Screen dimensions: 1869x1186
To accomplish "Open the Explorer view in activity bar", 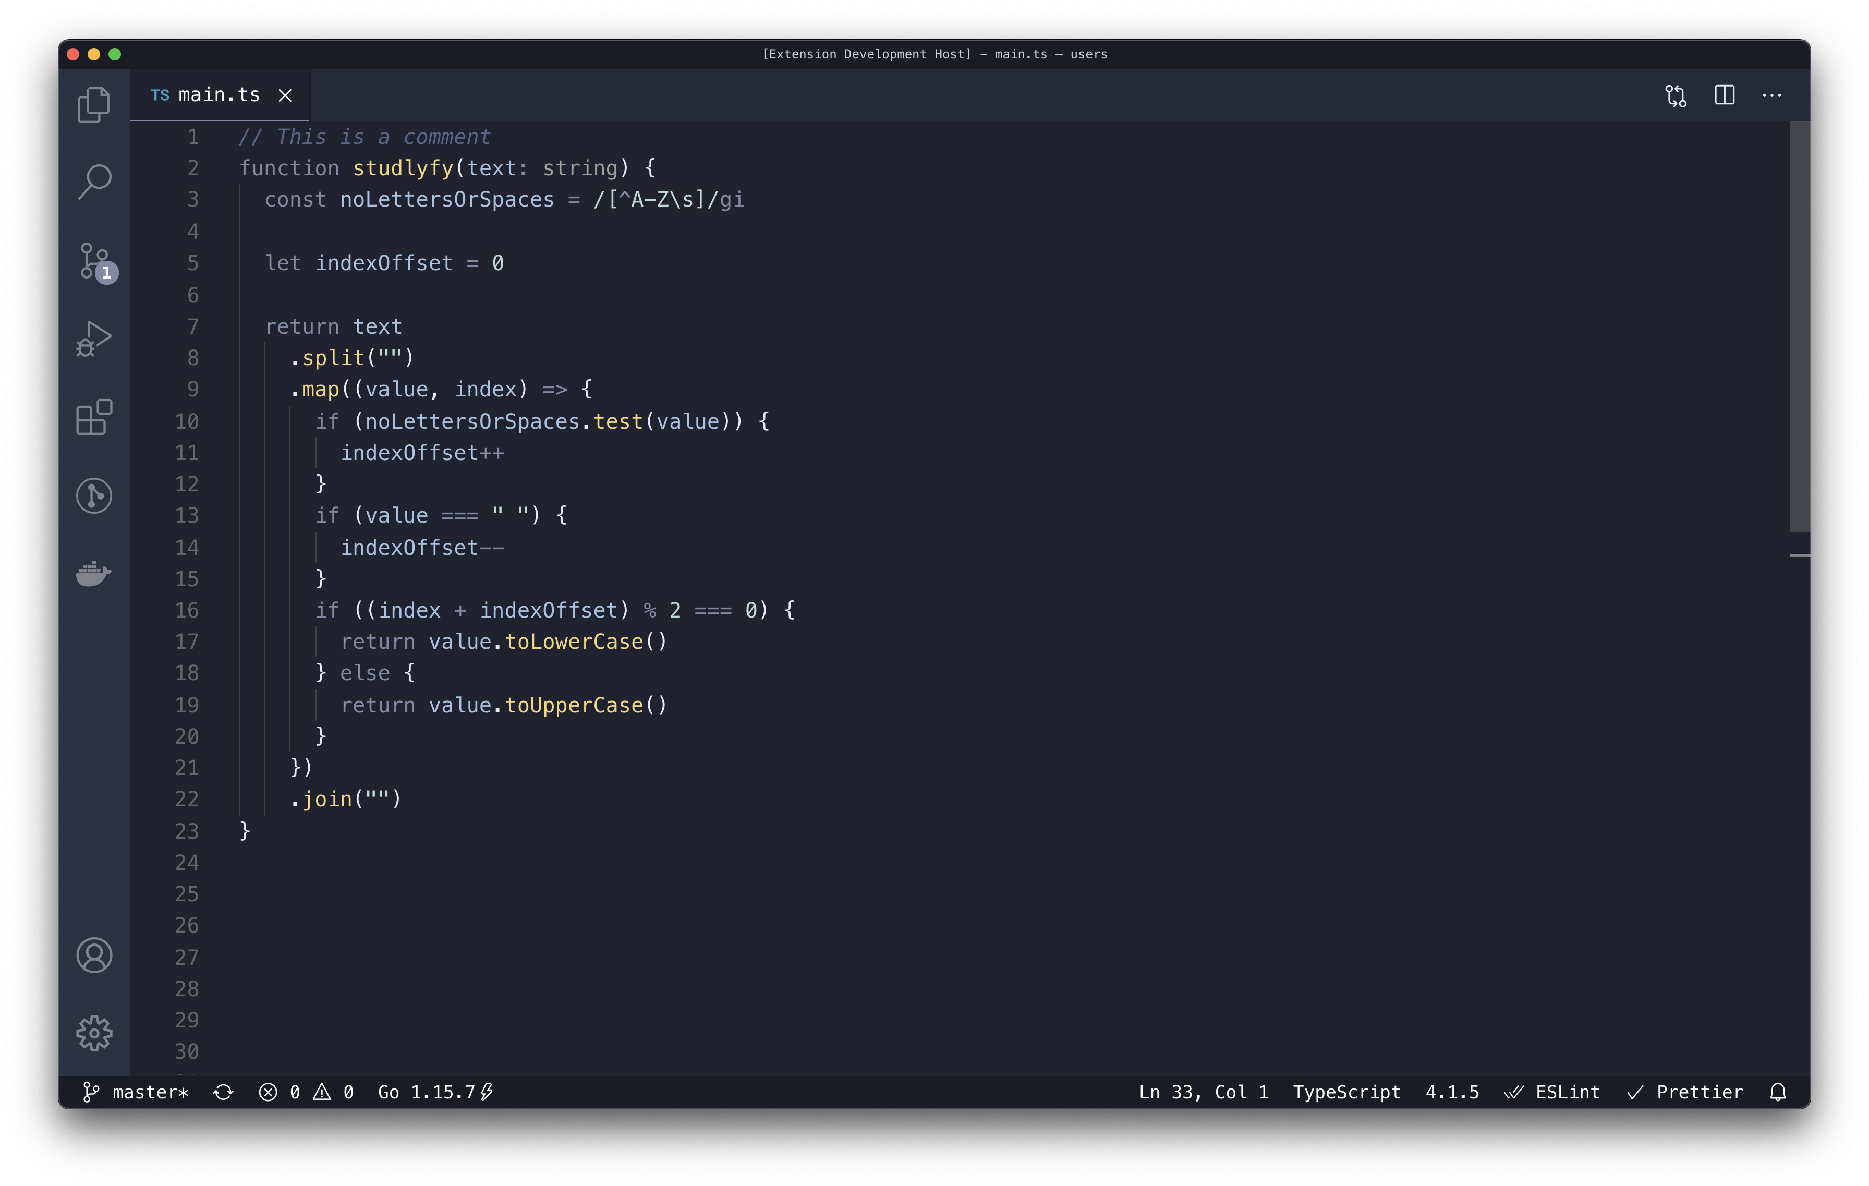I will 94,105.
